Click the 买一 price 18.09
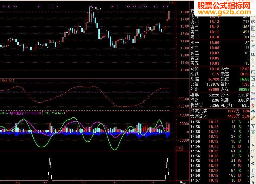 [x=214, y=43]
